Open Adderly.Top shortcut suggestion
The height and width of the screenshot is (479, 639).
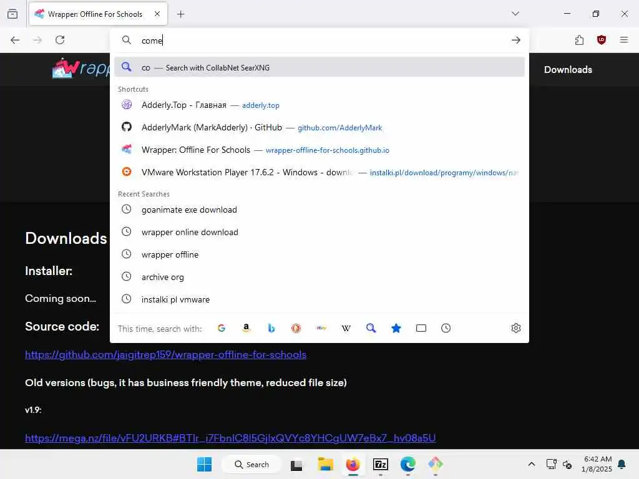319,105
